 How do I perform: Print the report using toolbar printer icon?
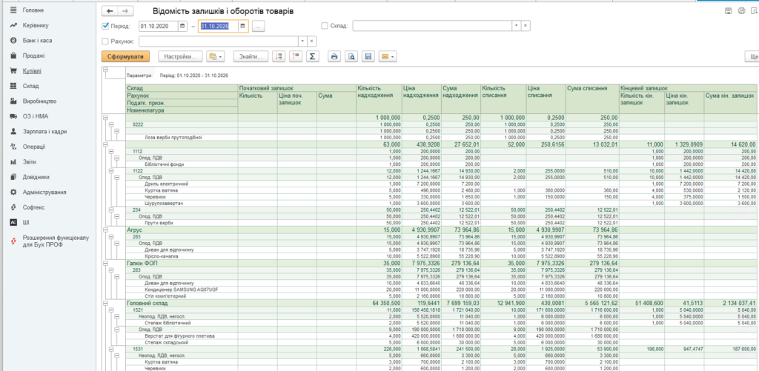pyautogui.click(x=334, y=56)
